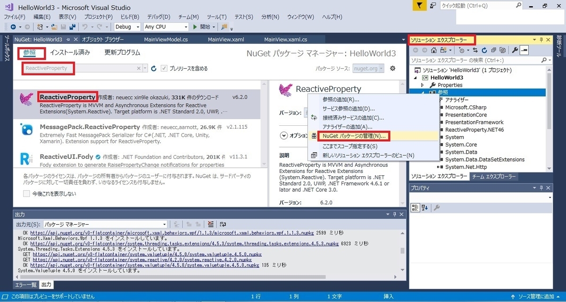Viewport: 566px width, 302px height.
Task: Click the refresh icon beside NuGet search box
Action: [x=153, y=69]
